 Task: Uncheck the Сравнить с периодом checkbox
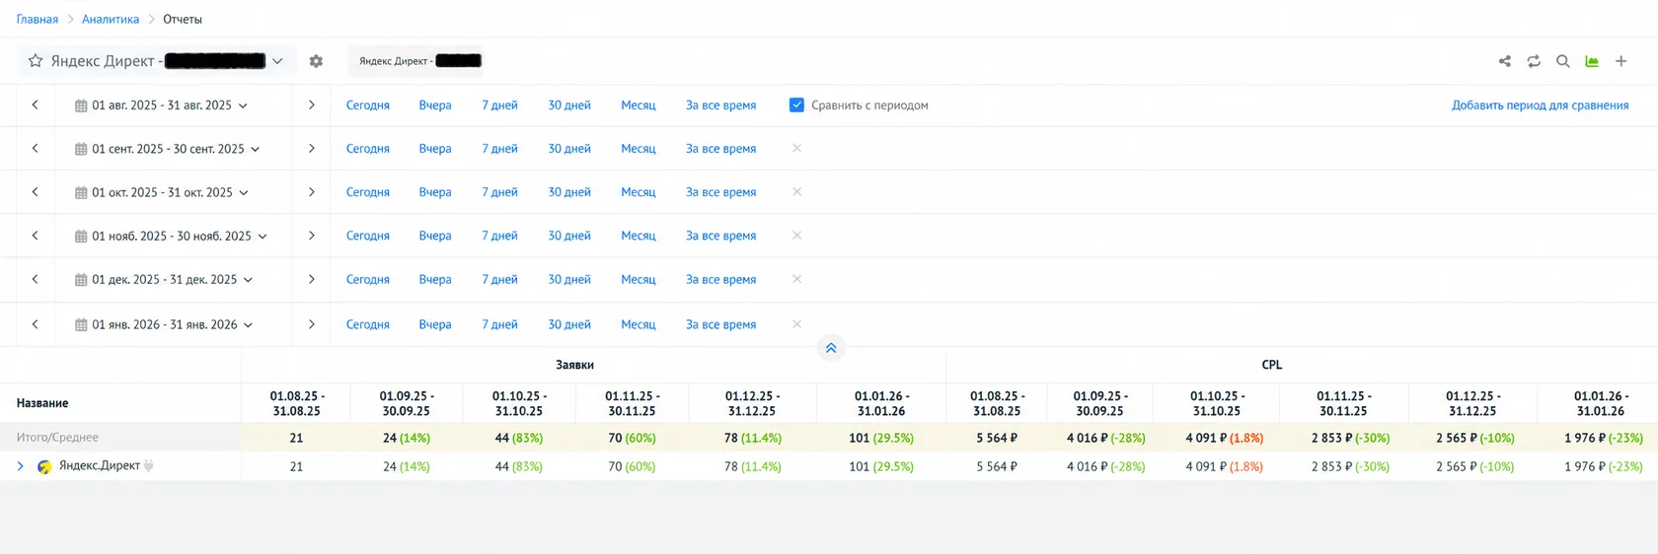[x=796, y=104]
